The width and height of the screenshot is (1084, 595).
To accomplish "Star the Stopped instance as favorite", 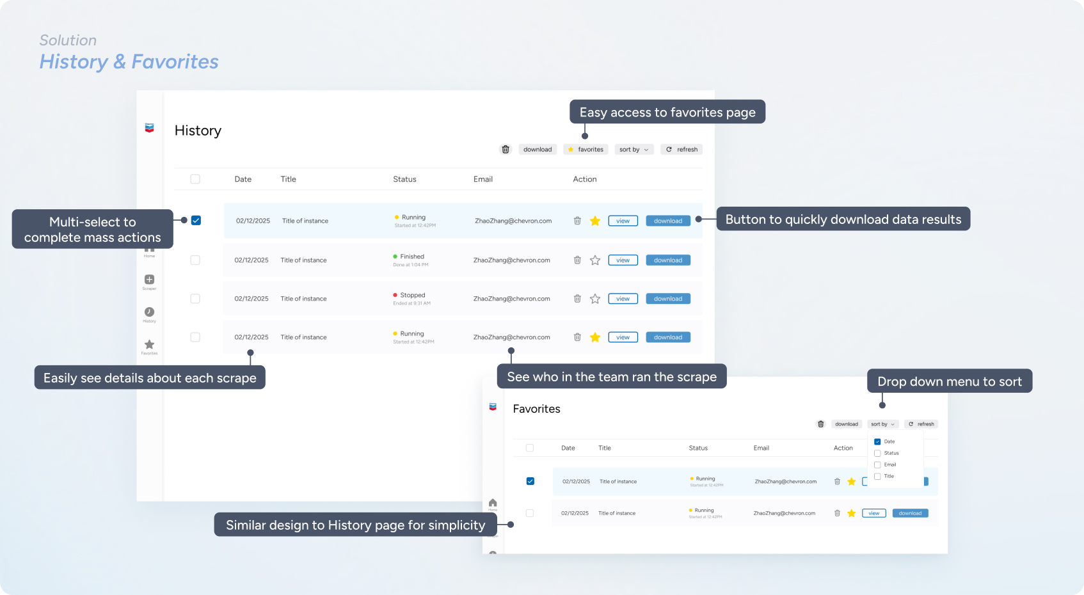I will coord(595,299).
